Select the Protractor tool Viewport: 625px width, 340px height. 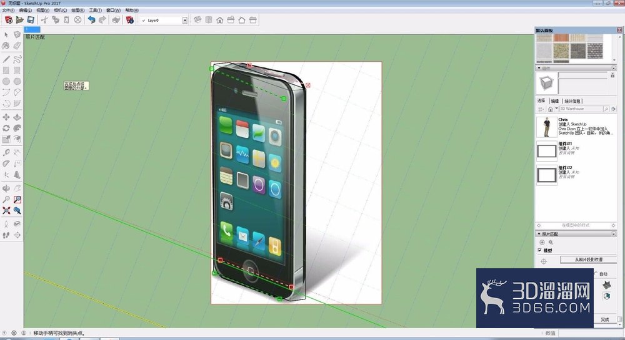click(x=6, y=163)
